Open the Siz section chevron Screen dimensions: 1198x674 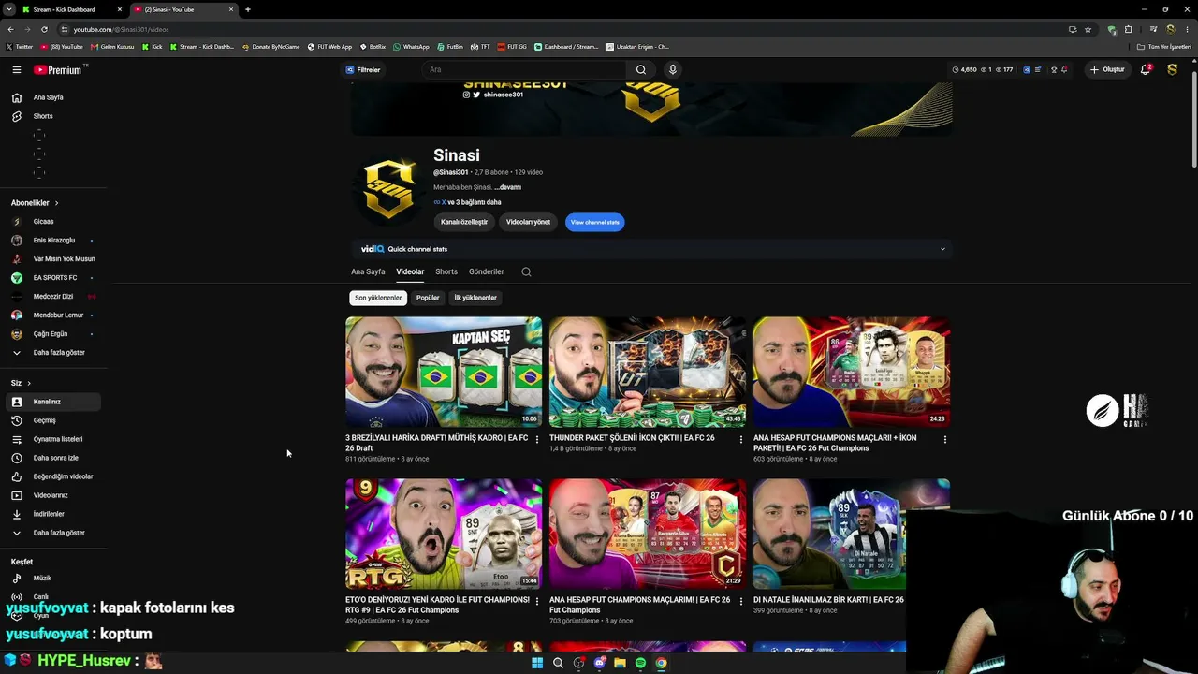pyautogui.click(x=29, y=383)
